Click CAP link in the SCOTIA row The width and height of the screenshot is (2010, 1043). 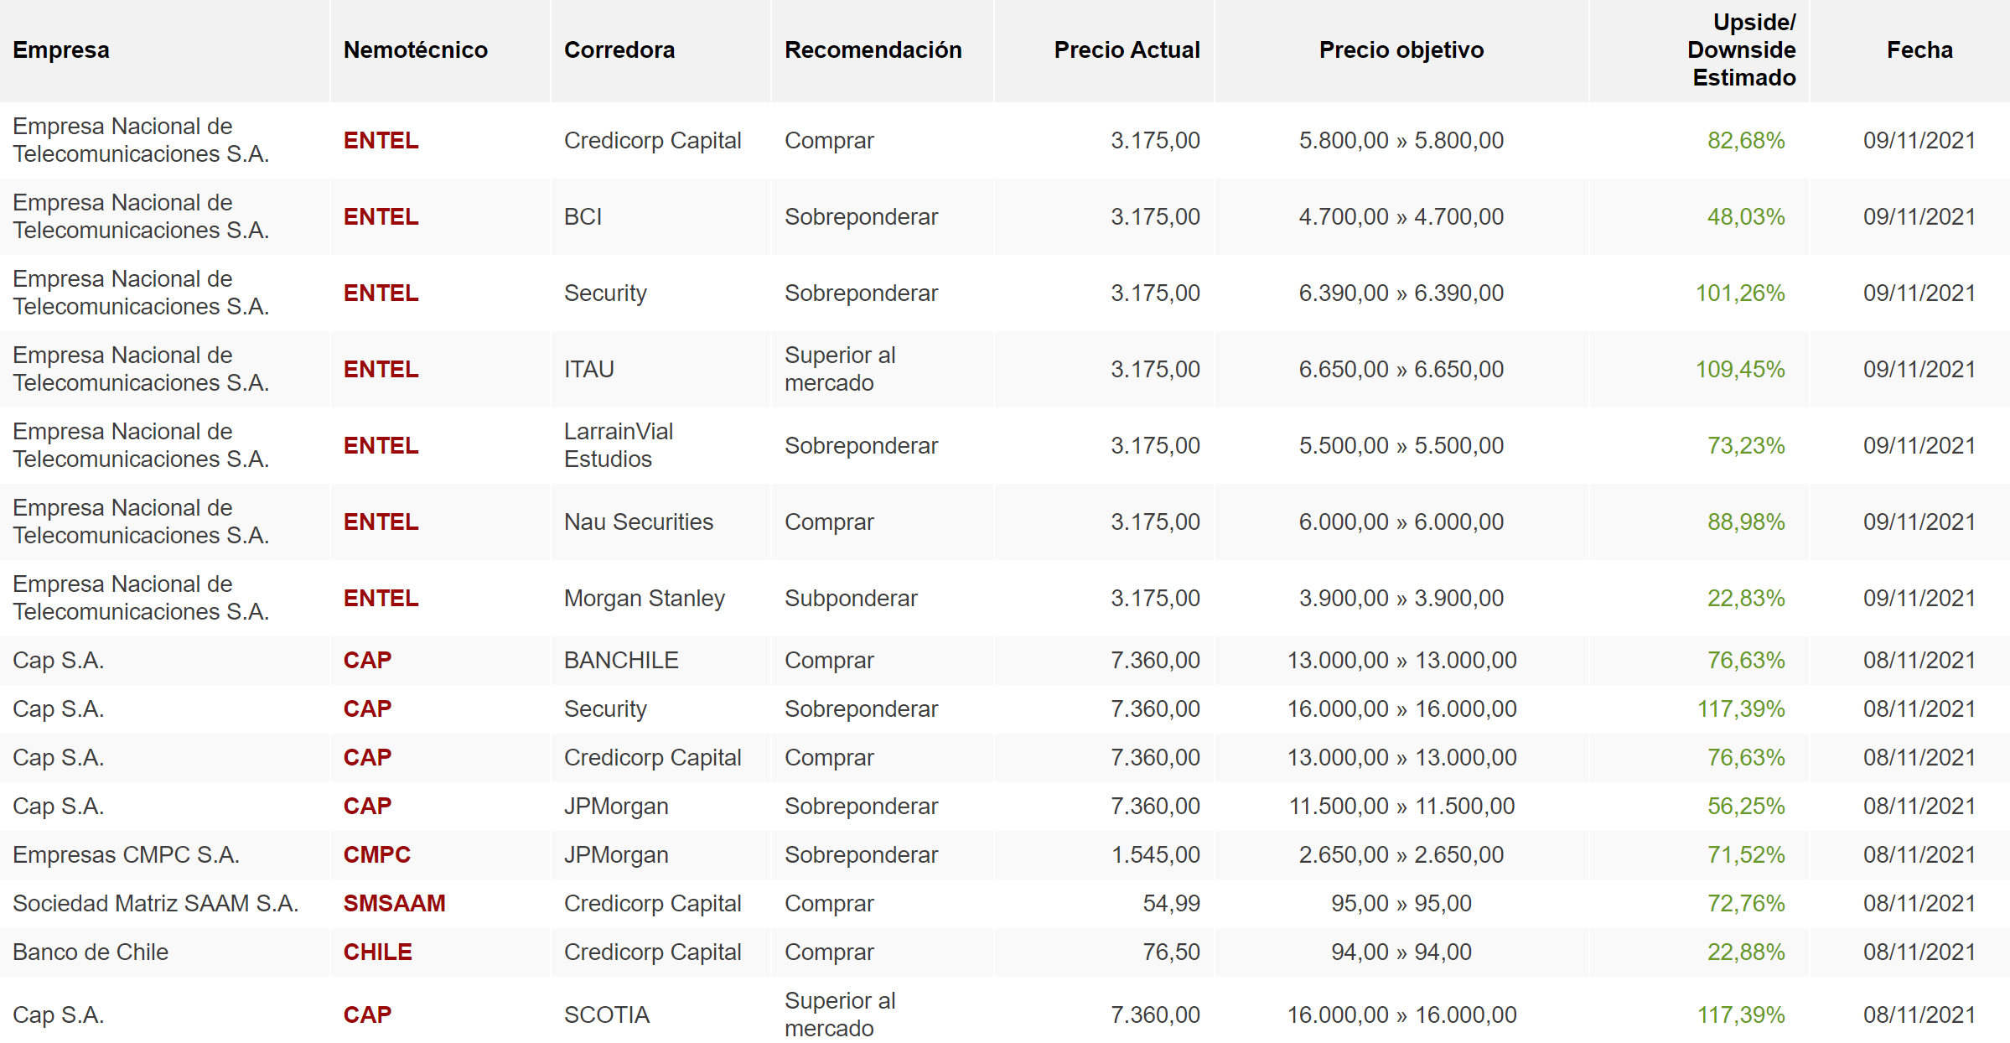point(367,1014)
